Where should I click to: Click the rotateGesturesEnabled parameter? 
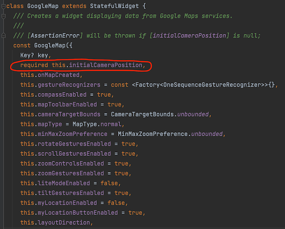[79, 144]
